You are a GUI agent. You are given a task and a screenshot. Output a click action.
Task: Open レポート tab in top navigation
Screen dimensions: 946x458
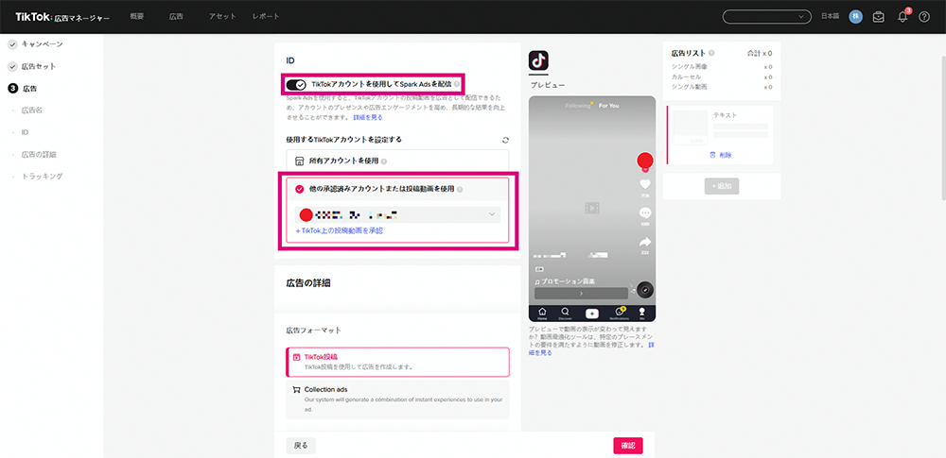[x=266, y=17]
